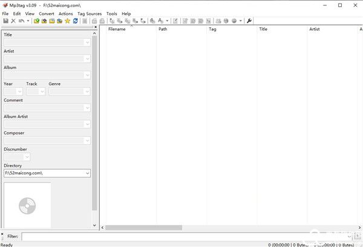The width and height of the screenshot is (363, 247).
Task: Sort by the Title column header
Action: point(282,29)
